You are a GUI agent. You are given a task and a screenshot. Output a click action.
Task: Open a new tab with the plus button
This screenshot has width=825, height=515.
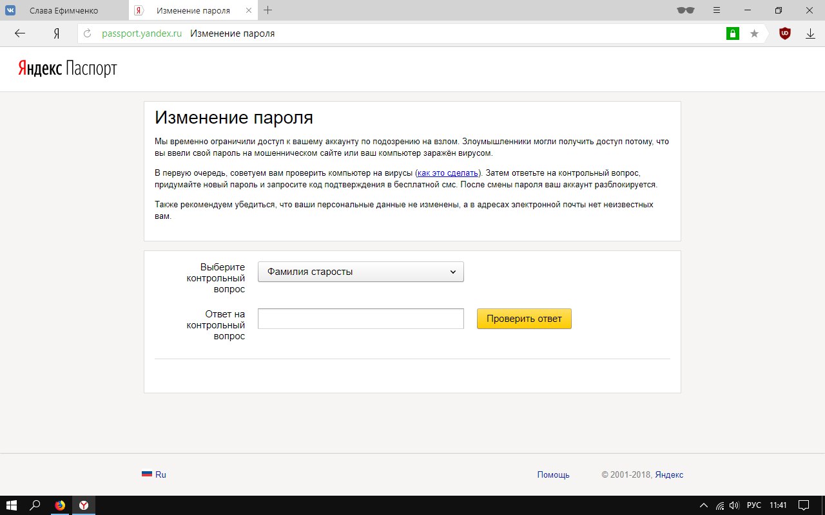268,10
